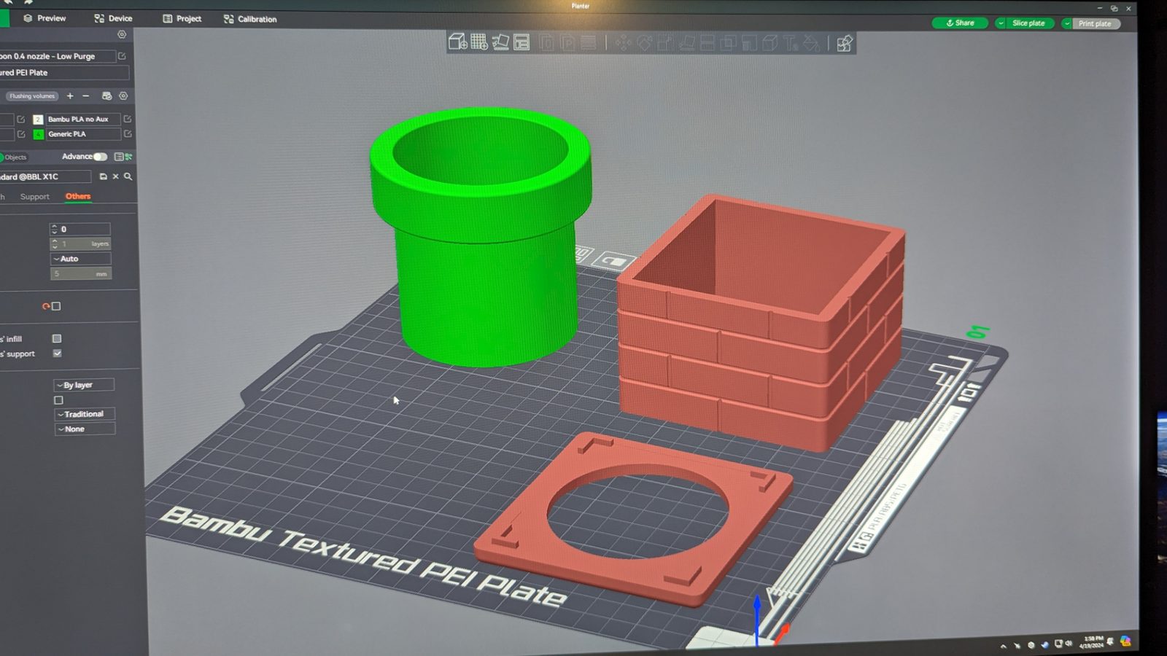The width and height of the screenshot is (1167, 656).
Task: Click the Slice plate button
Action: (x=1028, y=23)
